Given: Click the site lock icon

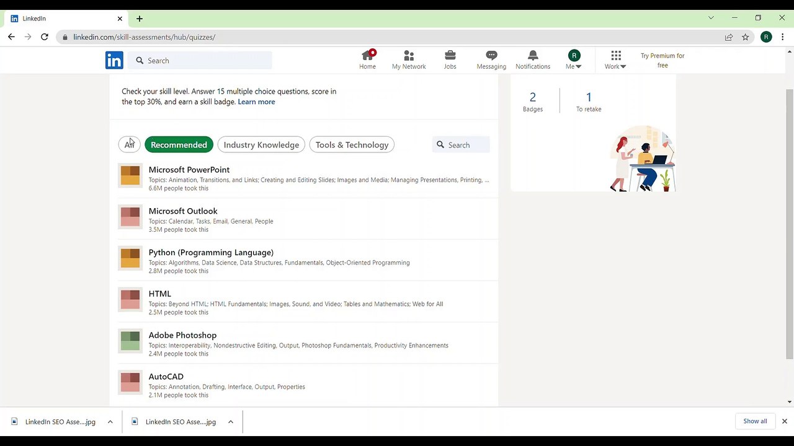Looking at the screenshot, I should (65, 37).
